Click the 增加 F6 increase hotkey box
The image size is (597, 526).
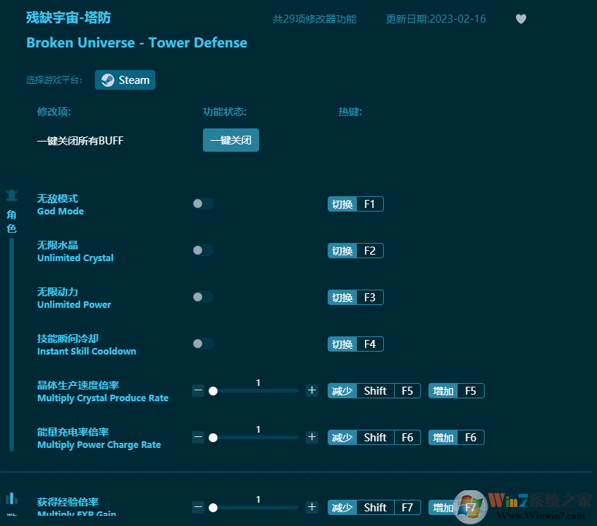pos(456,438)
